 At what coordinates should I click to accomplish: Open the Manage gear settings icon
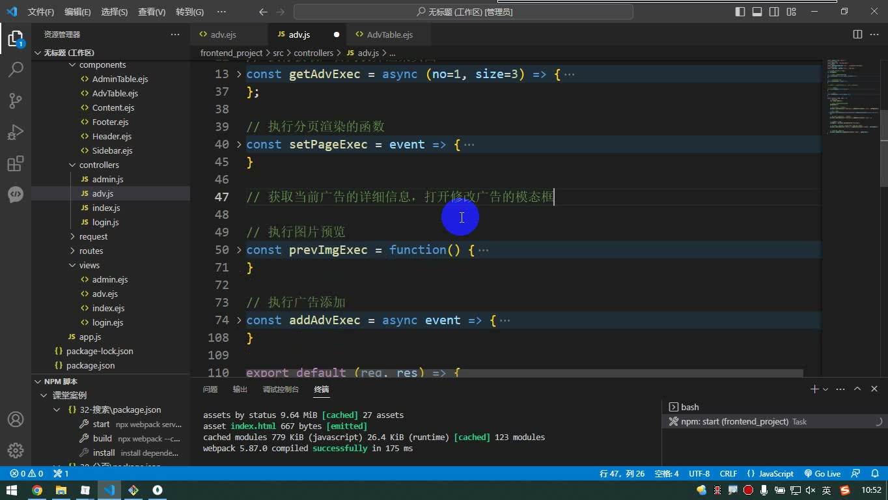(x=16, y=450)
